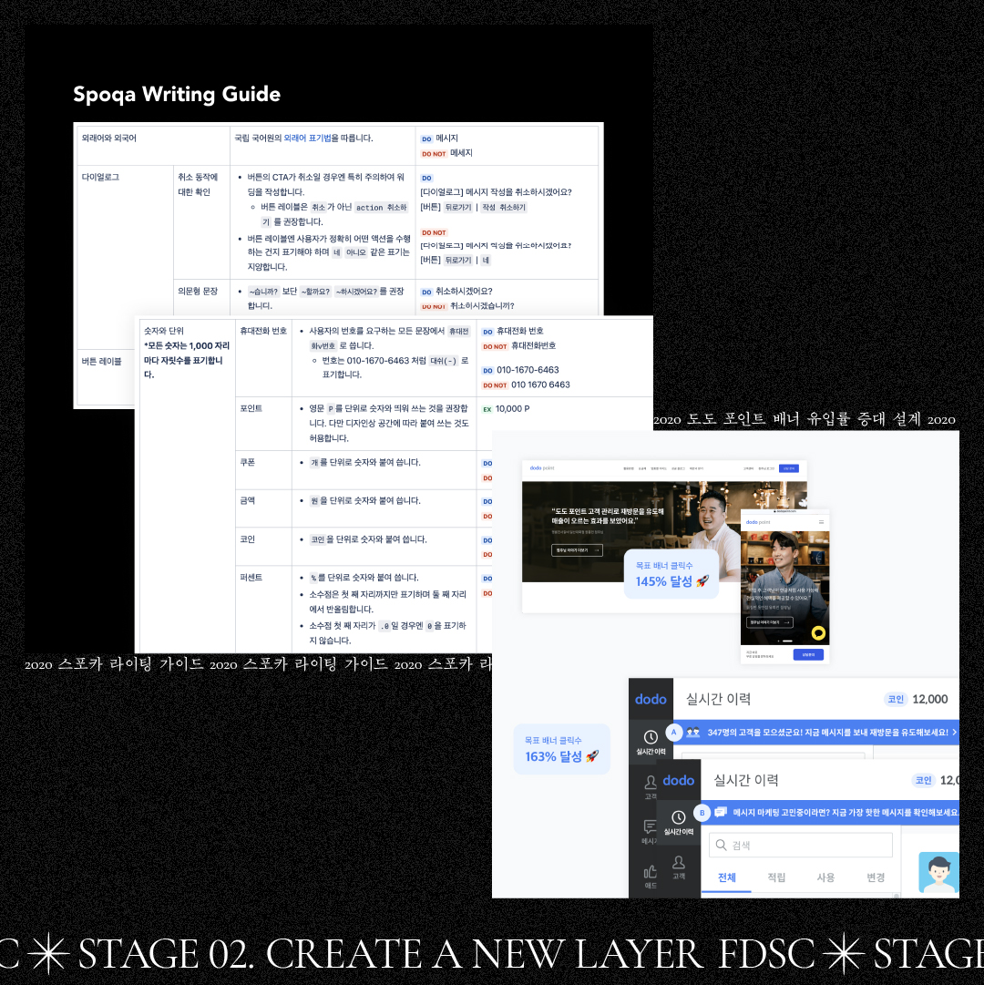
Task: Click 실시간 이력 title in dashboard B
Action: [x=746, y=780]
